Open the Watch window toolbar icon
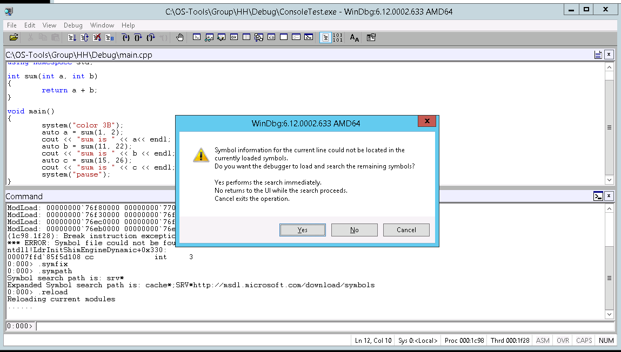 coord(209,37)
